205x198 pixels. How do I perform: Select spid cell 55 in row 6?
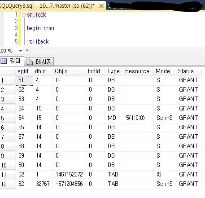[24, 128]
